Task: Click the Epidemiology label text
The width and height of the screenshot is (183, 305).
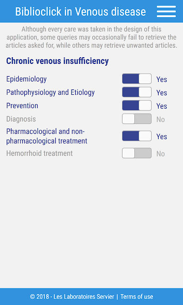Action: (26, 79)
